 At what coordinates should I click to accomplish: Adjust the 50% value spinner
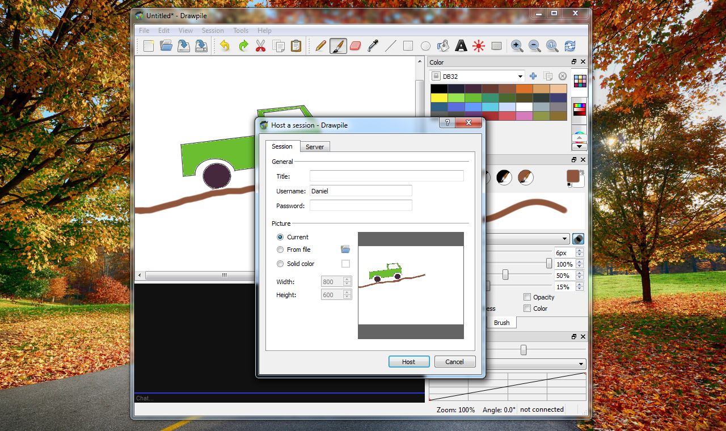pyautogui.click(x=568, y=276)
